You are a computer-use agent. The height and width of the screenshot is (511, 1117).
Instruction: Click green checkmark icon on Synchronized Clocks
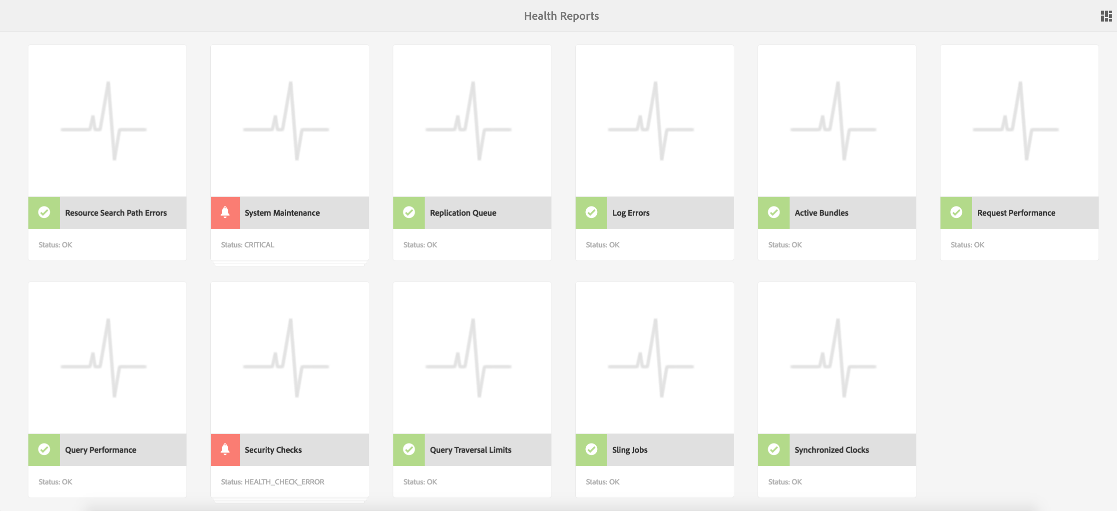(x=774, y=450)
